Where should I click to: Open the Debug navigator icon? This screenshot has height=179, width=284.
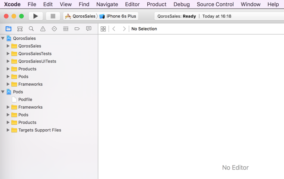click(66, 29)
